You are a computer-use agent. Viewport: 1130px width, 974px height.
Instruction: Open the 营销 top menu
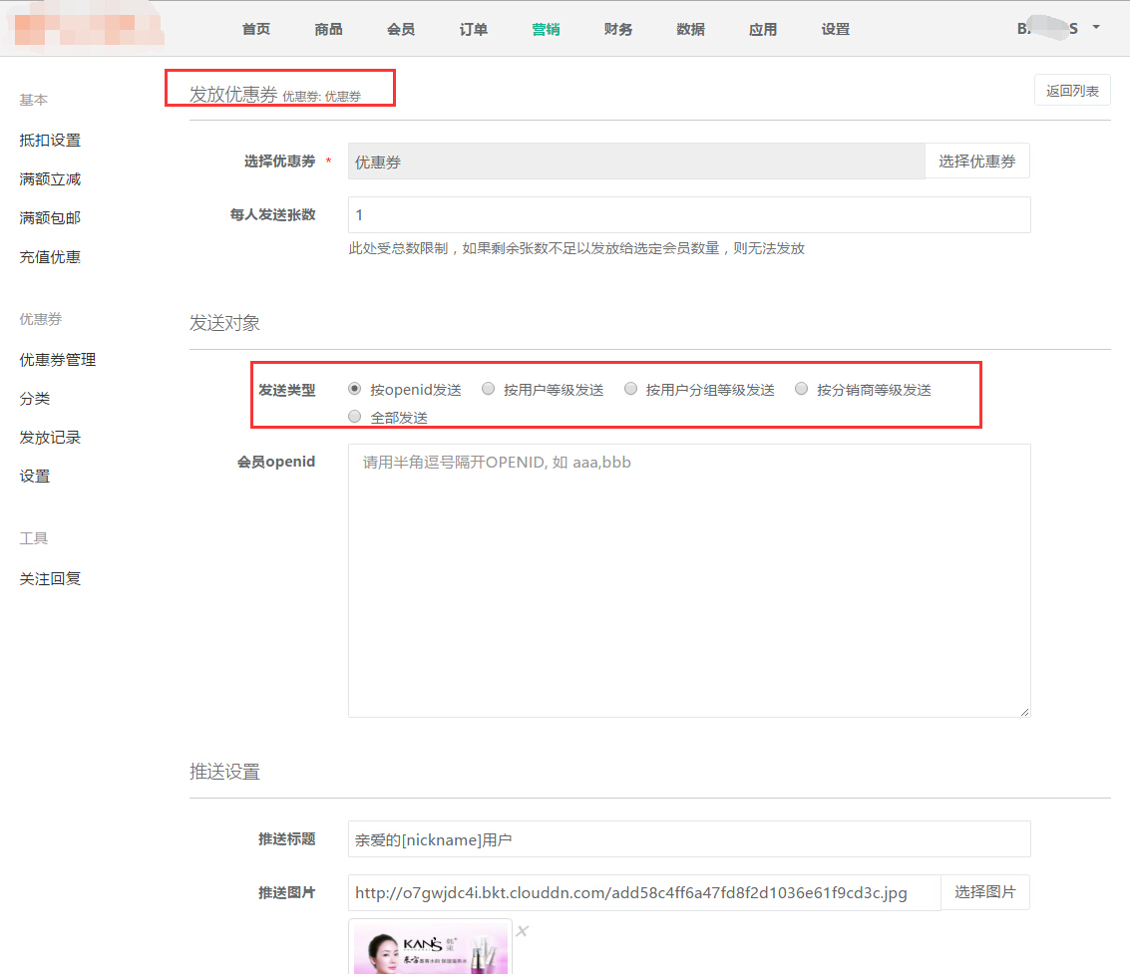pos(546,29)
